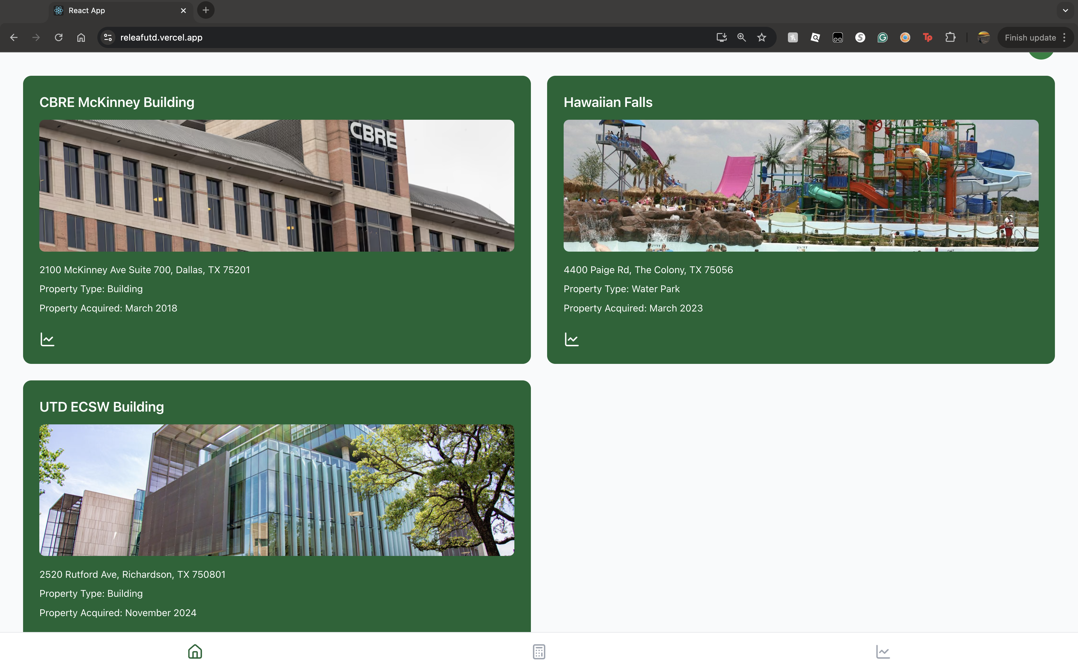
Task: Open the Extensions puzzle icon
Action: 950,38
